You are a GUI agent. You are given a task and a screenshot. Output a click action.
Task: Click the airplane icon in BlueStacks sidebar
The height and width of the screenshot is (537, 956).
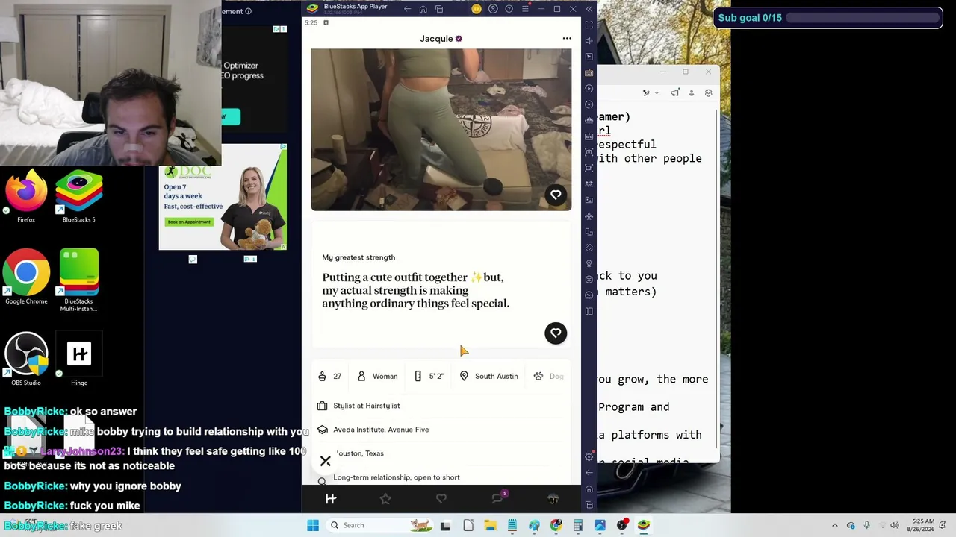(x=589, y=216)
